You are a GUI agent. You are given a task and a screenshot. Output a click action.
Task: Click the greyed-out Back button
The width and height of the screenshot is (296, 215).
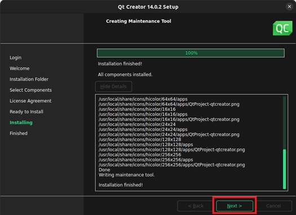pyautogui.click(x=196, y=206)
